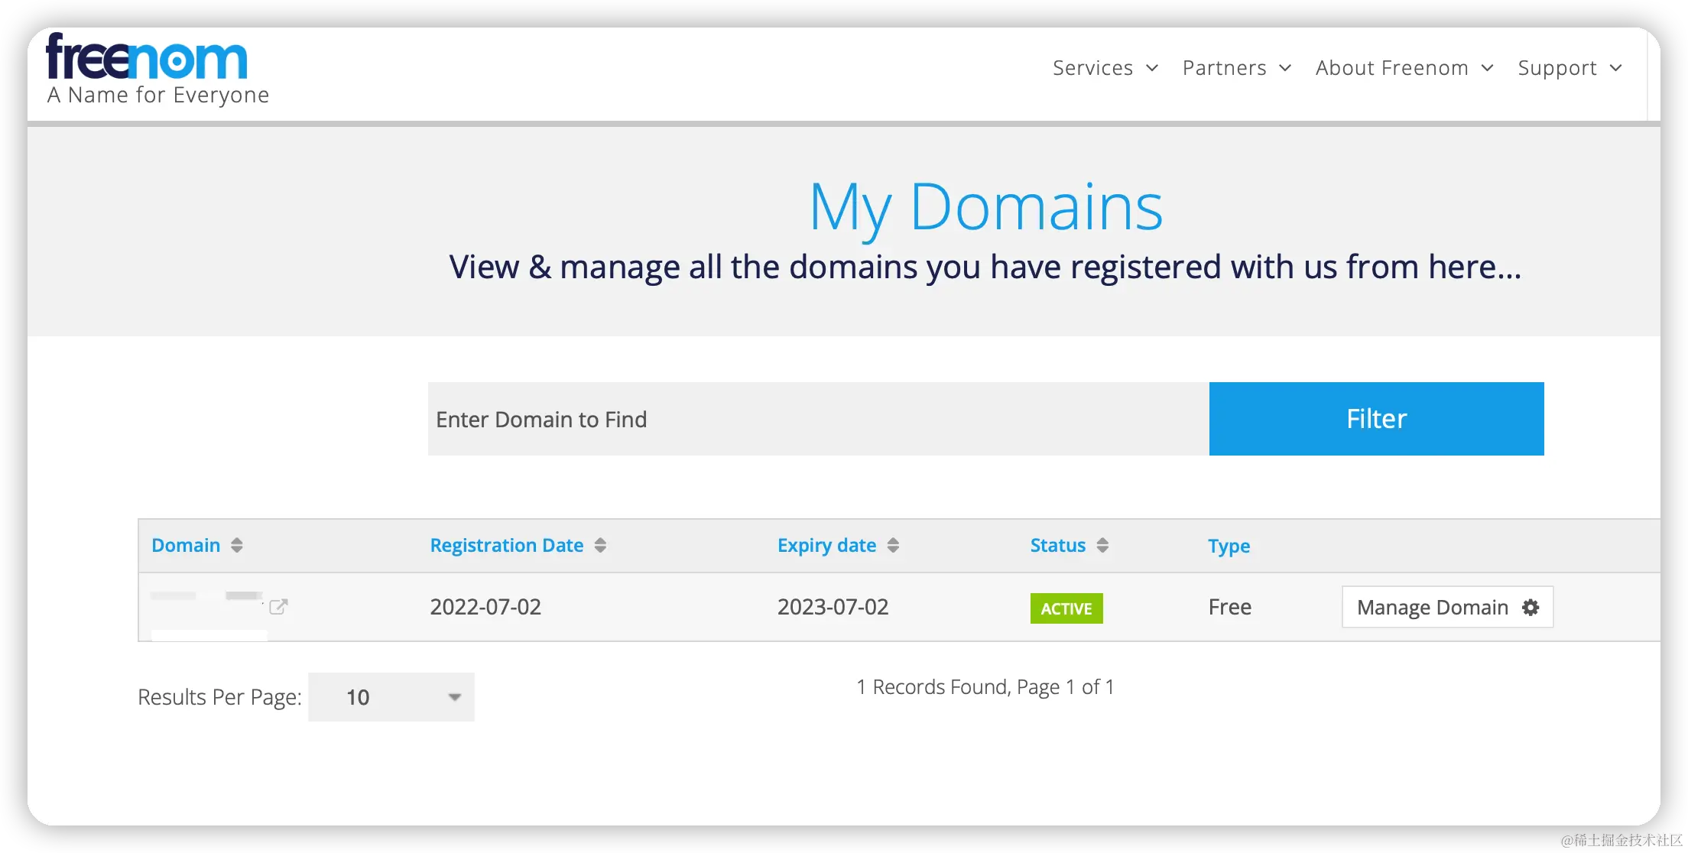Click the Filter button
The width and height of the screenshot is (1688, 853).
[1376, 419]
